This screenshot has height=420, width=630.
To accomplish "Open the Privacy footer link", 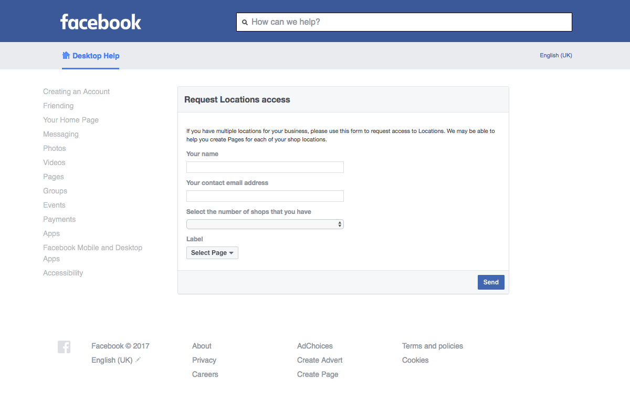I will 204,360.
